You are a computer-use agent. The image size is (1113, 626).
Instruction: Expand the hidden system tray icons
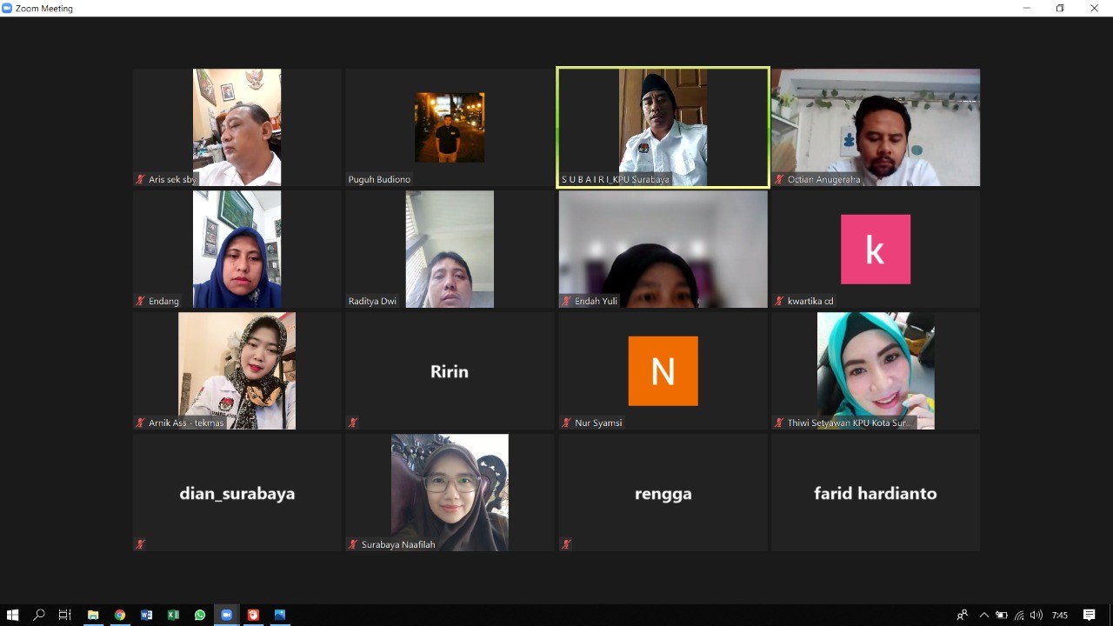pyautogui.click(x=983, y=615)
